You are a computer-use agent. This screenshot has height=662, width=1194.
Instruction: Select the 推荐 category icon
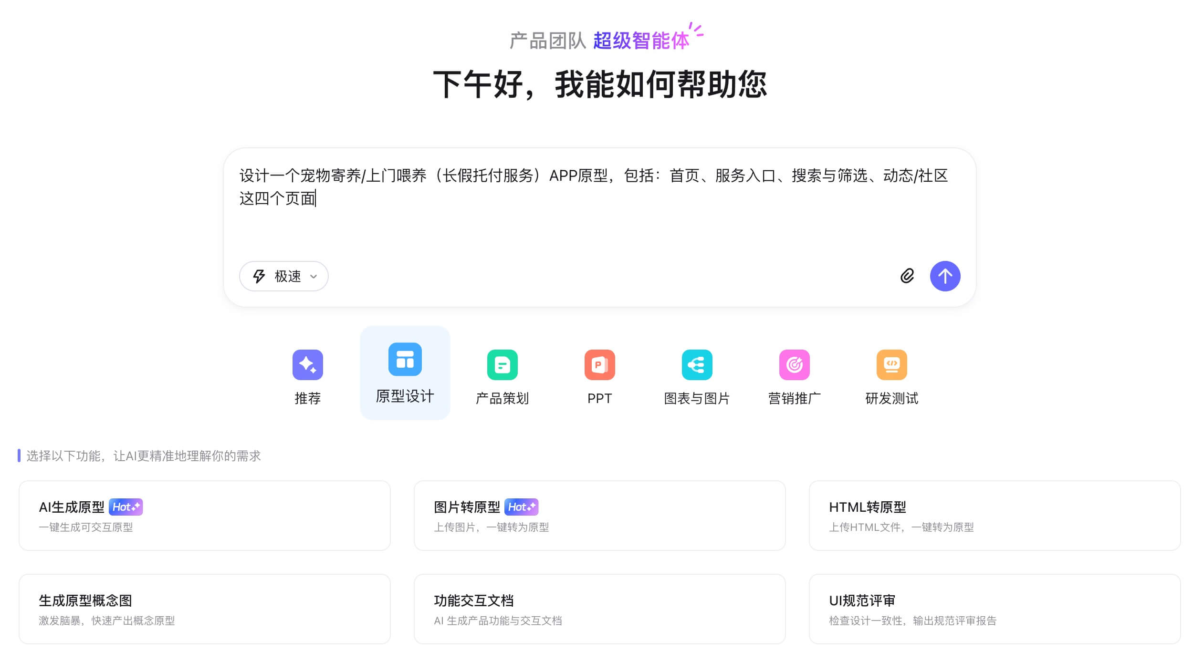[x=308, y=365]
